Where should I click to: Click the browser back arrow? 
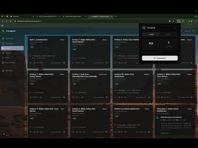tap(2, 21)
